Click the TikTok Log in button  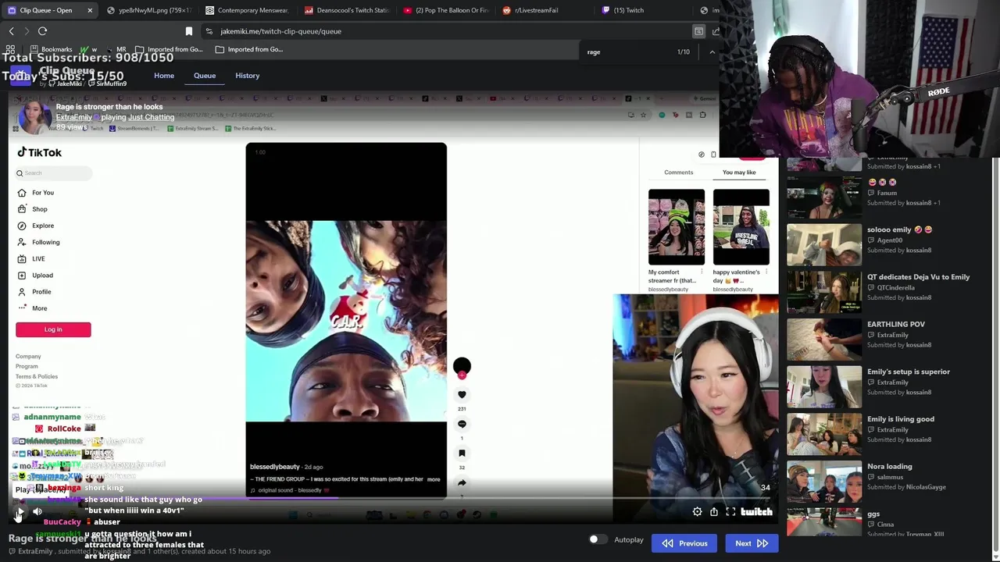pos(53,329)
